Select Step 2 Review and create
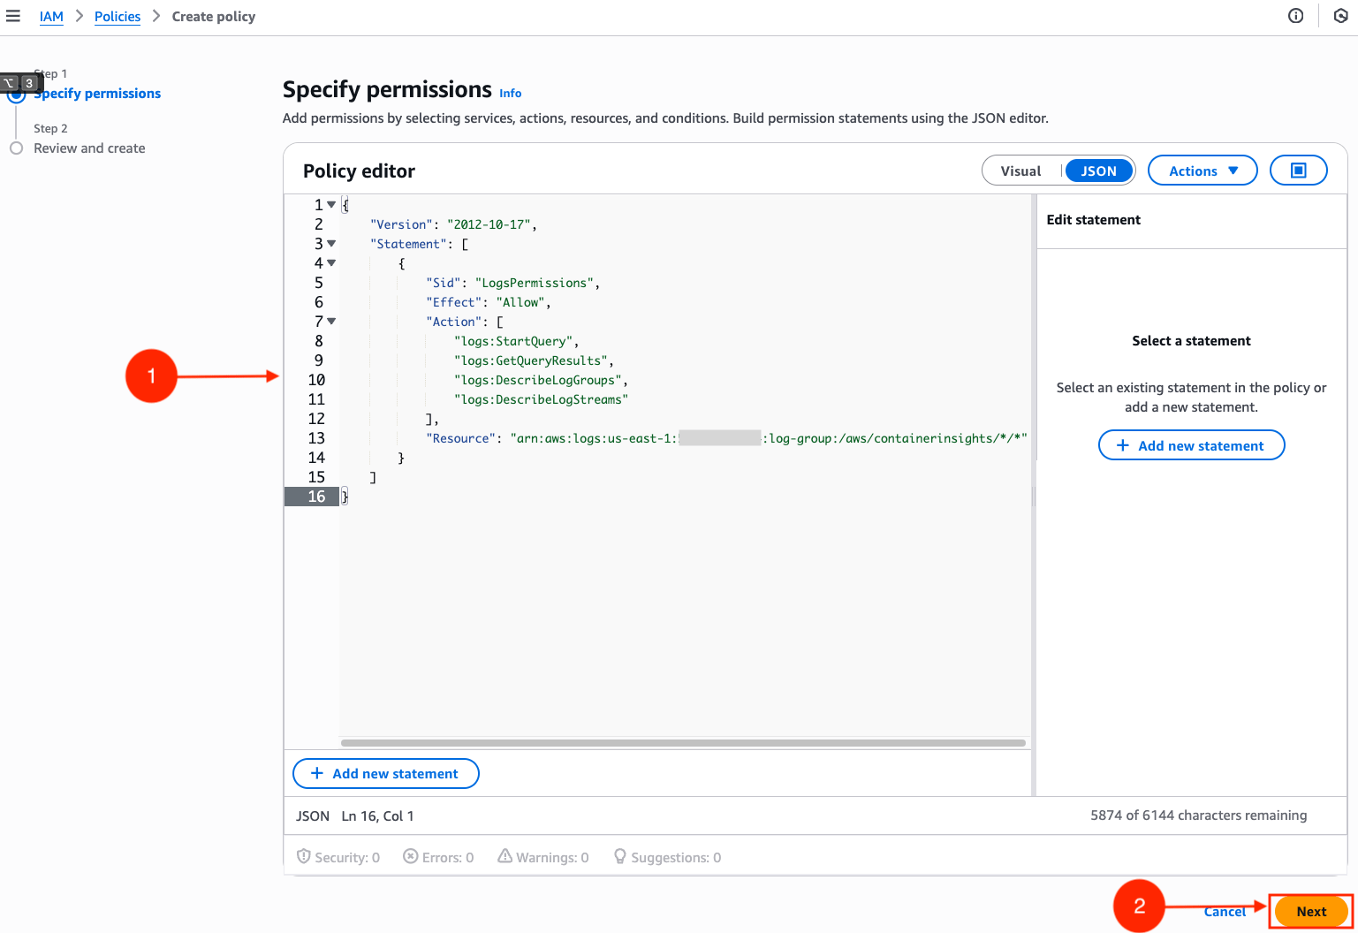The image size is (1358, 933). (89, 148)
